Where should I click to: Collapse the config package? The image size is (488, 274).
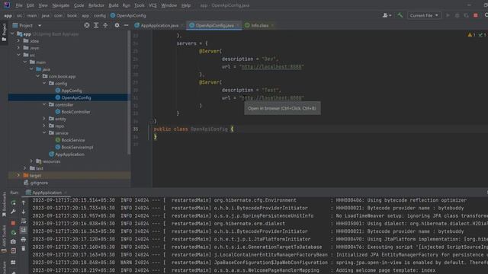[x=44, y=83]
